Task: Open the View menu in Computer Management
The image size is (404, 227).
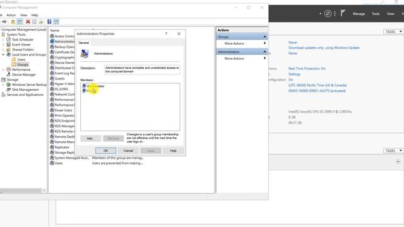Action: [x=24, y=15]
